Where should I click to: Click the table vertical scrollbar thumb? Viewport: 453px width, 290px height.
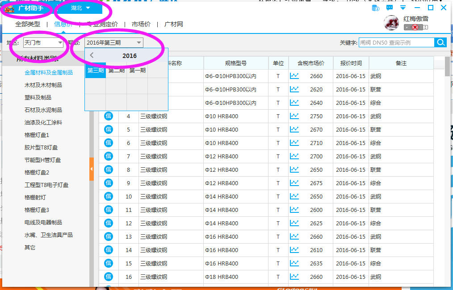pos(448,66)
